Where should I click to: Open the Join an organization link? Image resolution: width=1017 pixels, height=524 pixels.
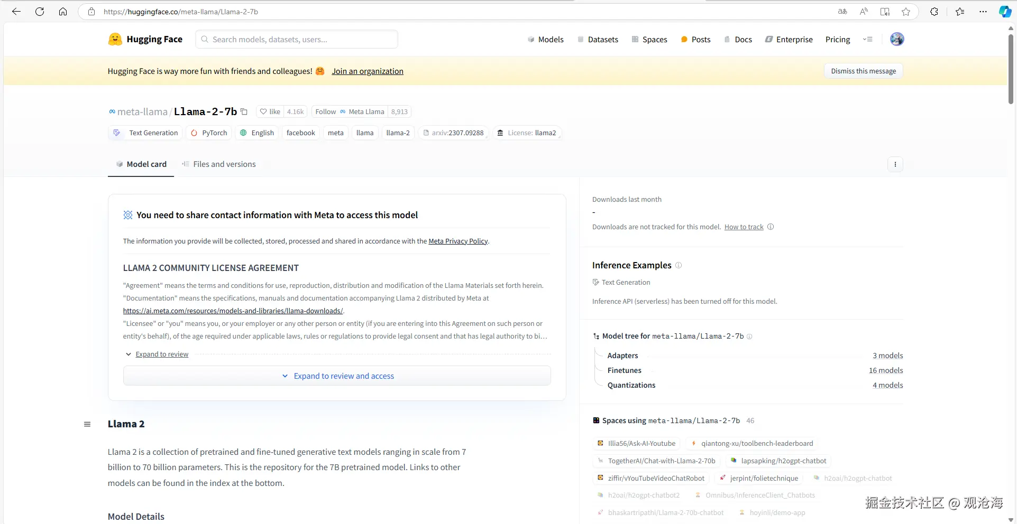pos(367,71)
